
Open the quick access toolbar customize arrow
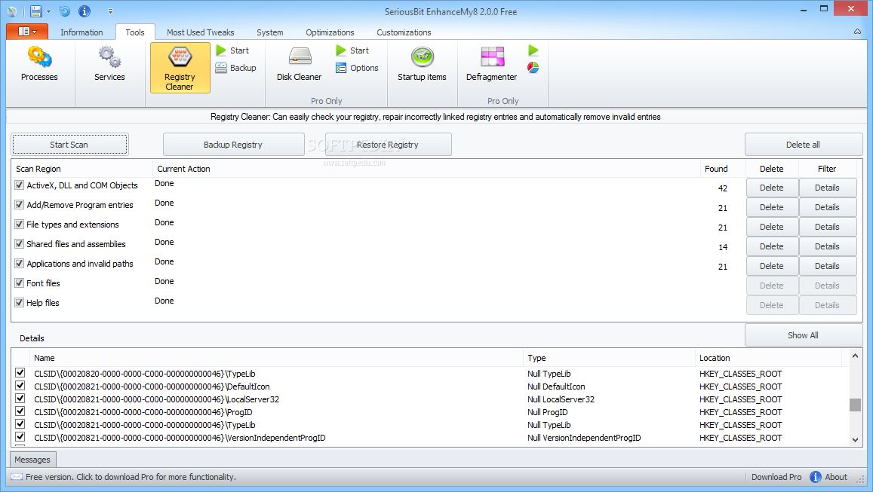pos(110,11)
